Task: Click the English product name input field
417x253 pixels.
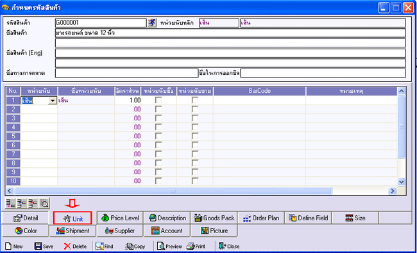Action: 230,53
